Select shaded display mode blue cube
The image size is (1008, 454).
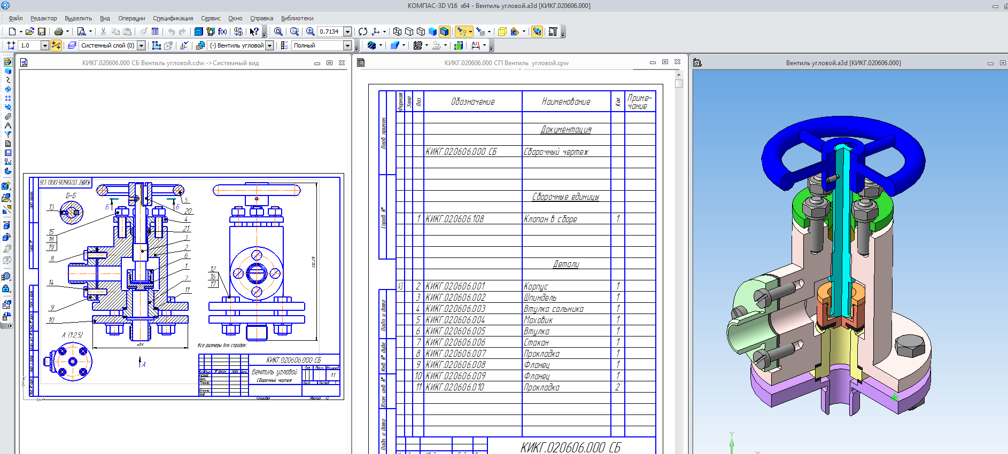point(432,32)
